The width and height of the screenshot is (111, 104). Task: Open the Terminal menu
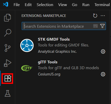coord(102,5)
